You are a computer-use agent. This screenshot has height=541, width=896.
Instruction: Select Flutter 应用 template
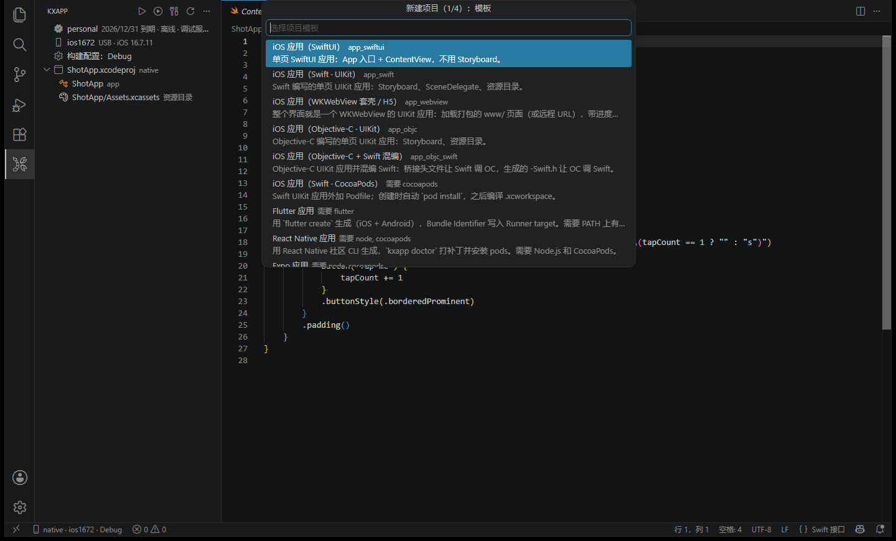coord(449,218)
